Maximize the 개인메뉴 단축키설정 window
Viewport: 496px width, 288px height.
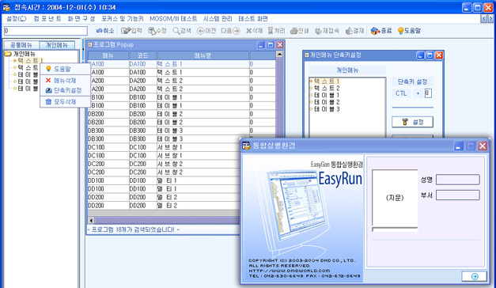click(x=430, y=55)
